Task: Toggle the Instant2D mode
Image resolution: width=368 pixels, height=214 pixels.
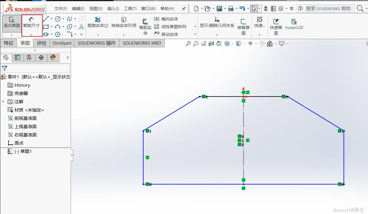Action: point(294,22)
